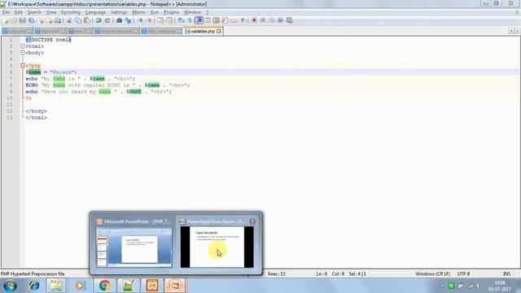Redo the edit via toolbar arrow
The height and width of the screenshot is (293, 521).
107,20
